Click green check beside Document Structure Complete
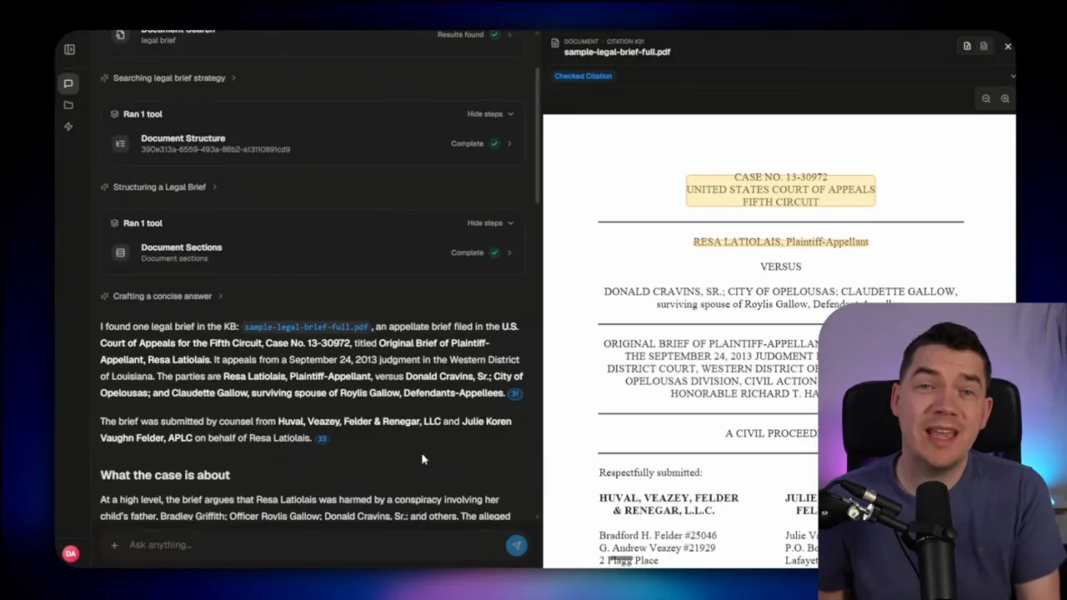Image resolution: width=1067 pixels, height=600 pixels. coord(494,143)
